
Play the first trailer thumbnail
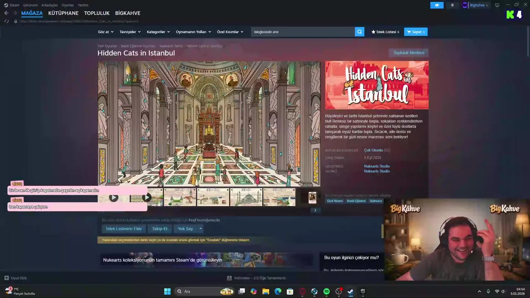point(113,197)
